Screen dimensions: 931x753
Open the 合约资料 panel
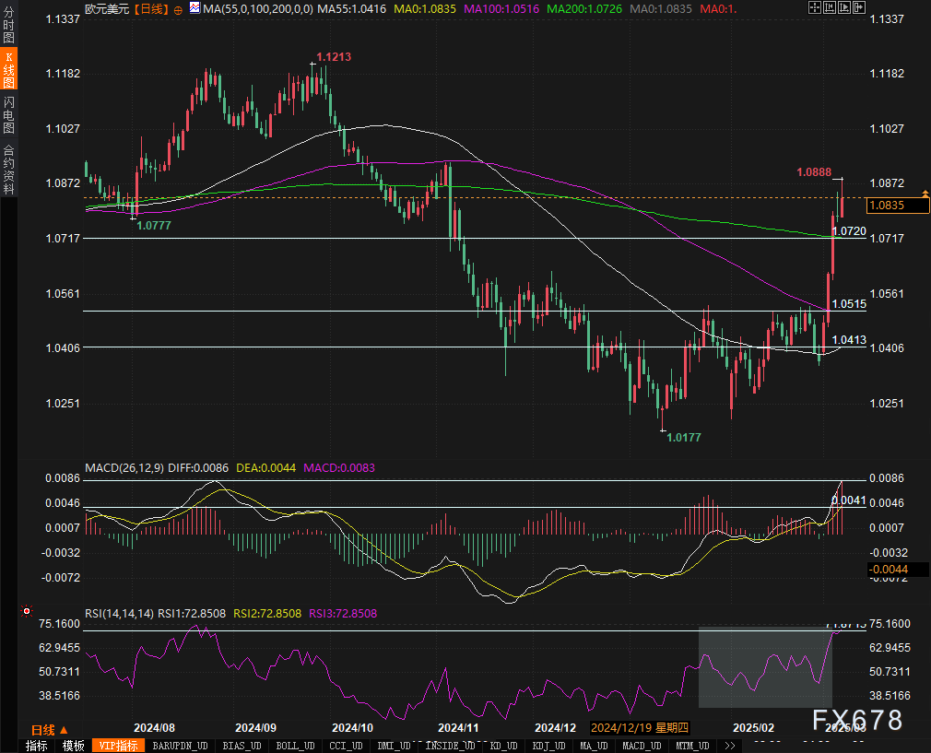click(8, 168)
